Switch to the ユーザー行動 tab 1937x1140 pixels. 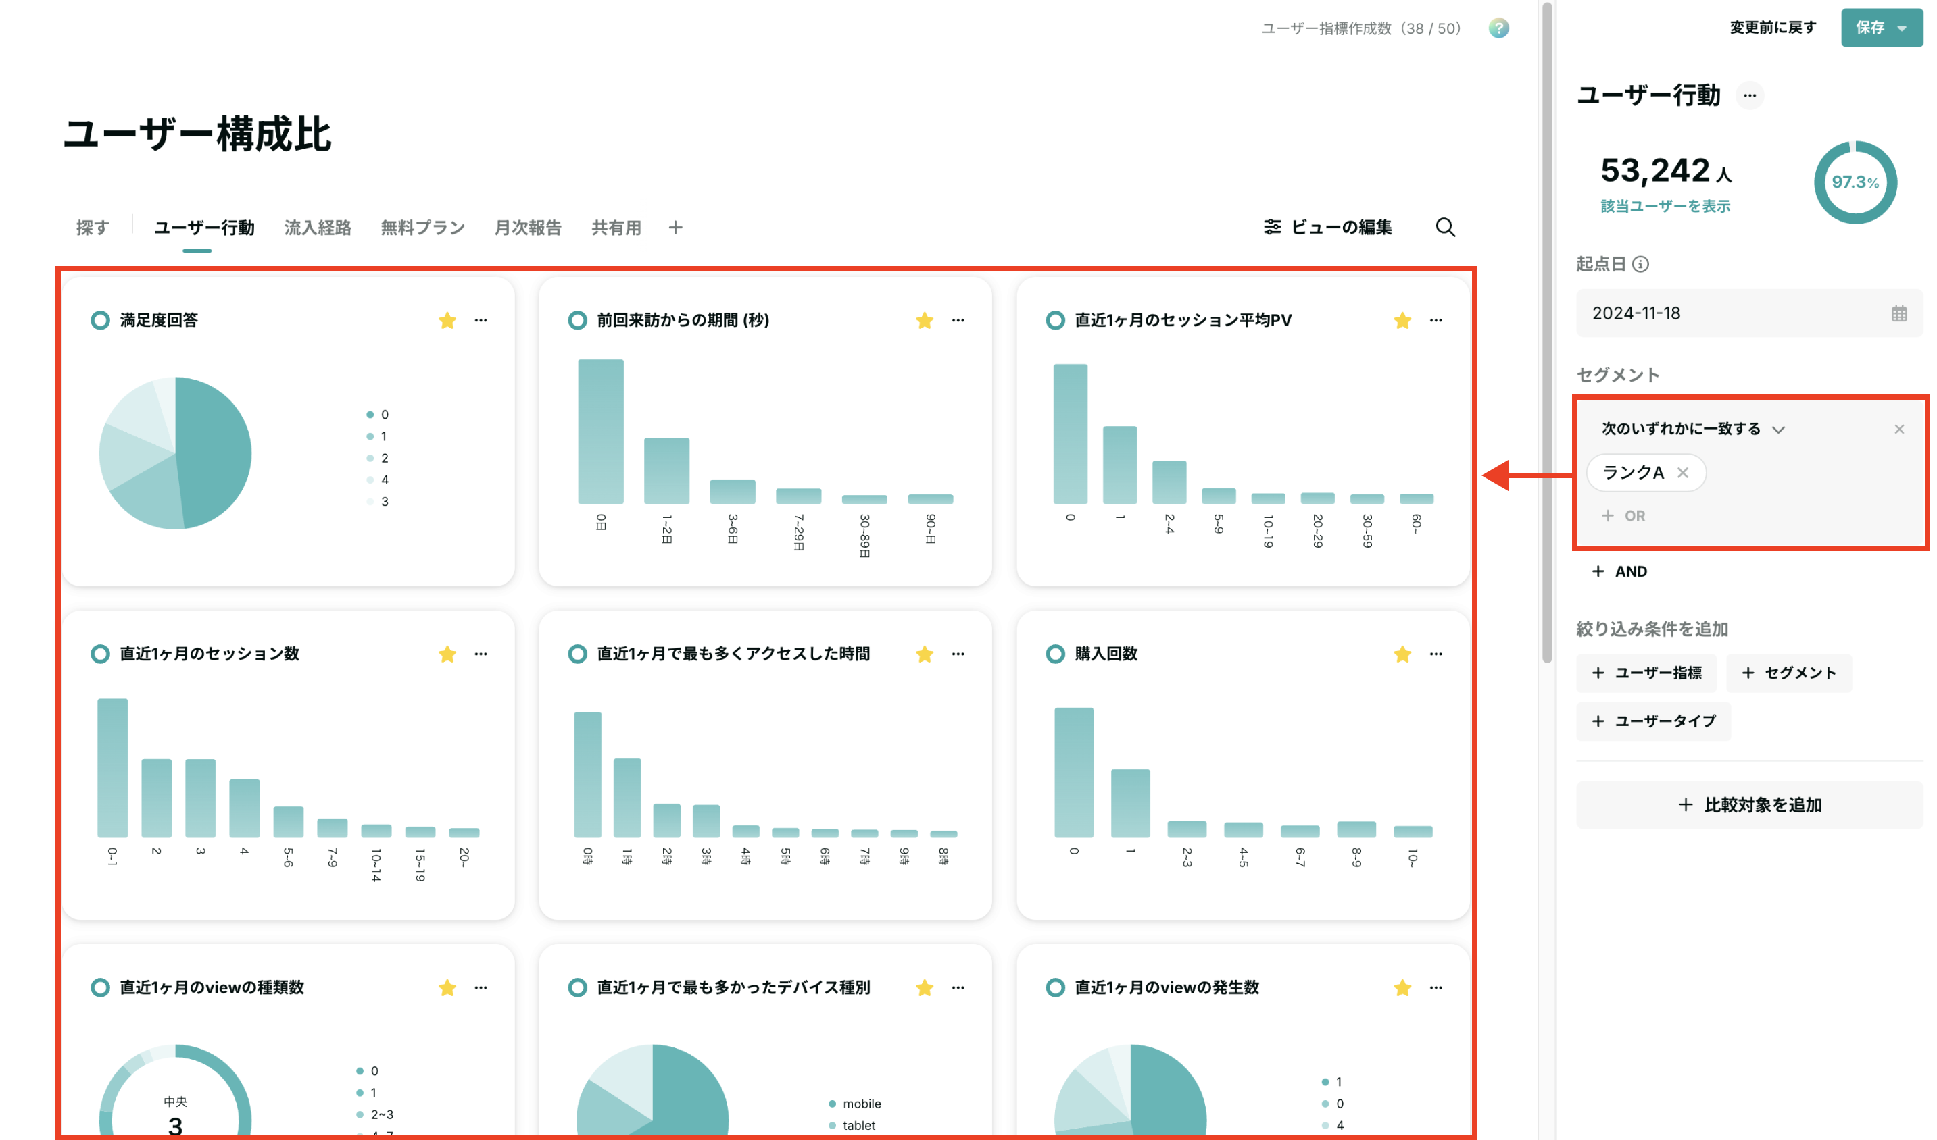(203, 228)
